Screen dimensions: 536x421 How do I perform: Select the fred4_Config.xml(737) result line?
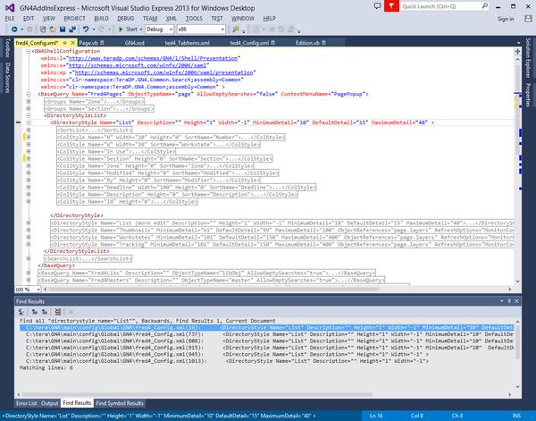point(266,334)
